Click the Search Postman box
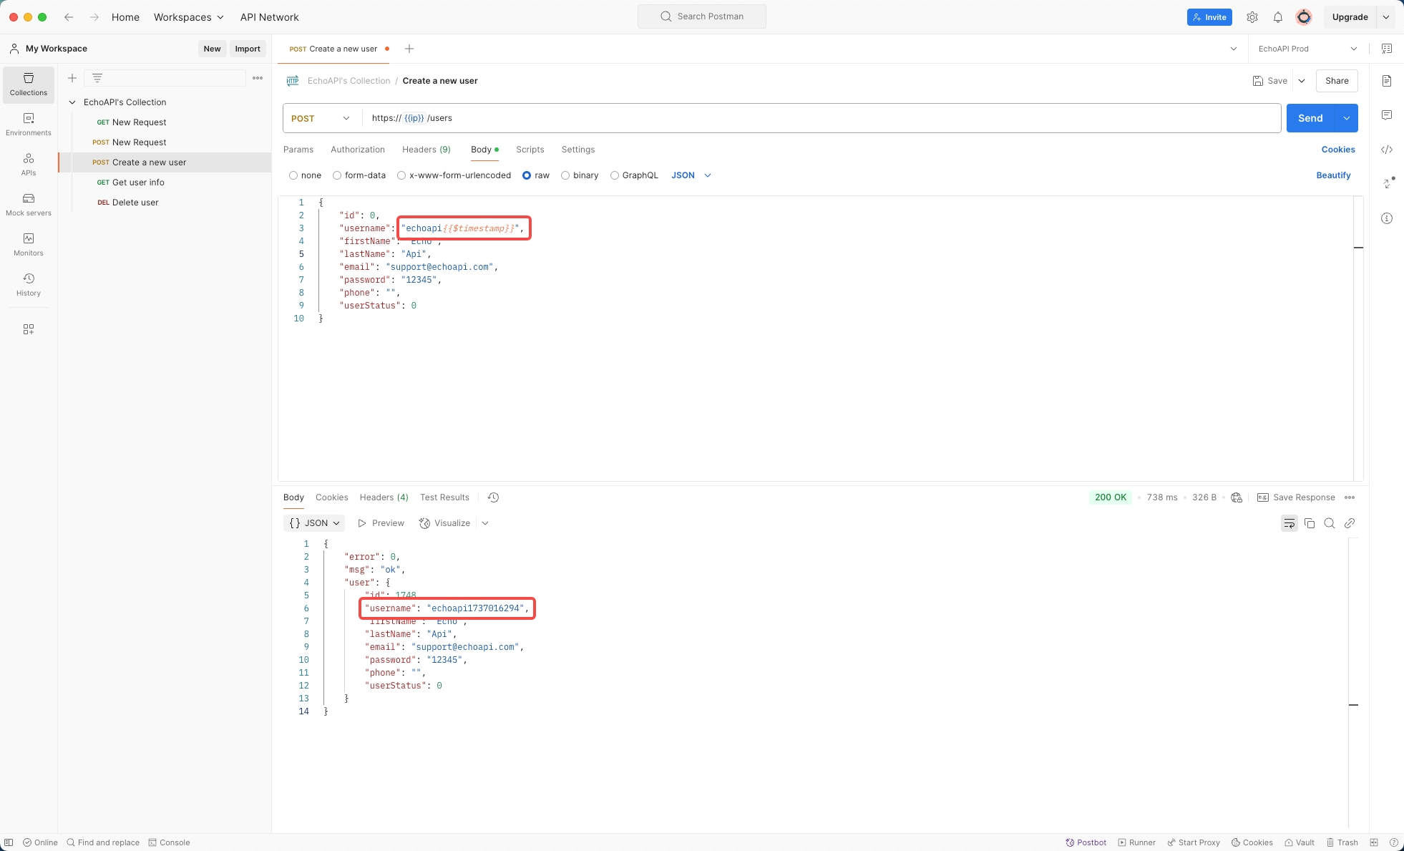Viewport: 1404px width, 851px height. [x=702, y=16]
